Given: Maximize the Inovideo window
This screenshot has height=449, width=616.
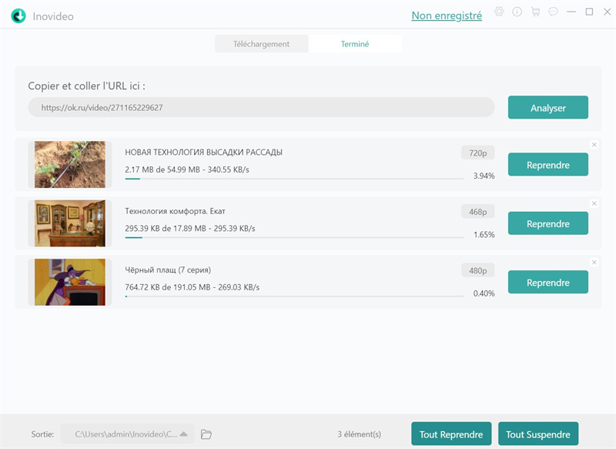Looking at the screenshot, I should click(589, 12).
